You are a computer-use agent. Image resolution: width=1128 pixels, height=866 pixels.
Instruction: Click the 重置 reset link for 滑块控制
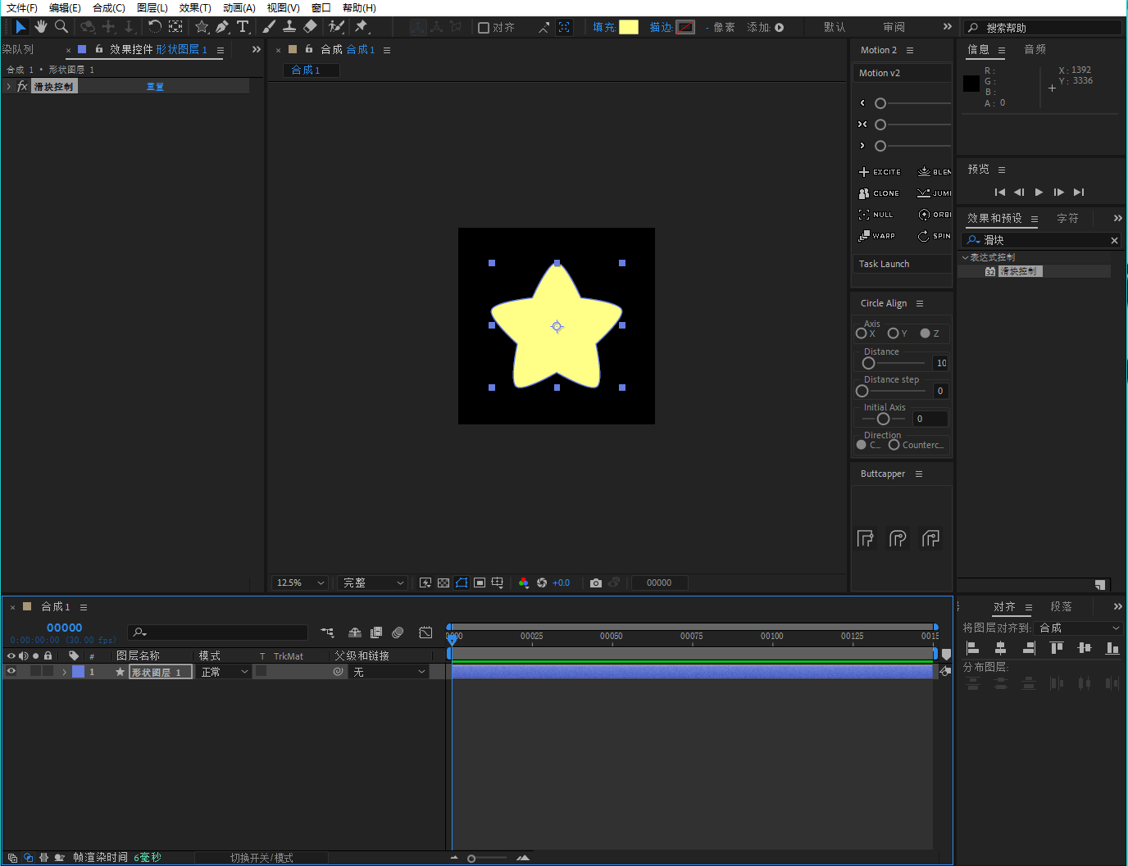[155, 86]
